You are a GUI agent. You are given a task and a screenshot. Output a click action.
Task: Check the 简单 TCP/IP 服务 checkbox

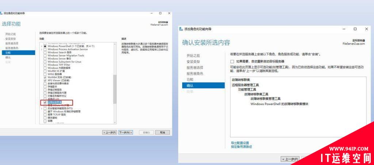click(x=45, y=115)
